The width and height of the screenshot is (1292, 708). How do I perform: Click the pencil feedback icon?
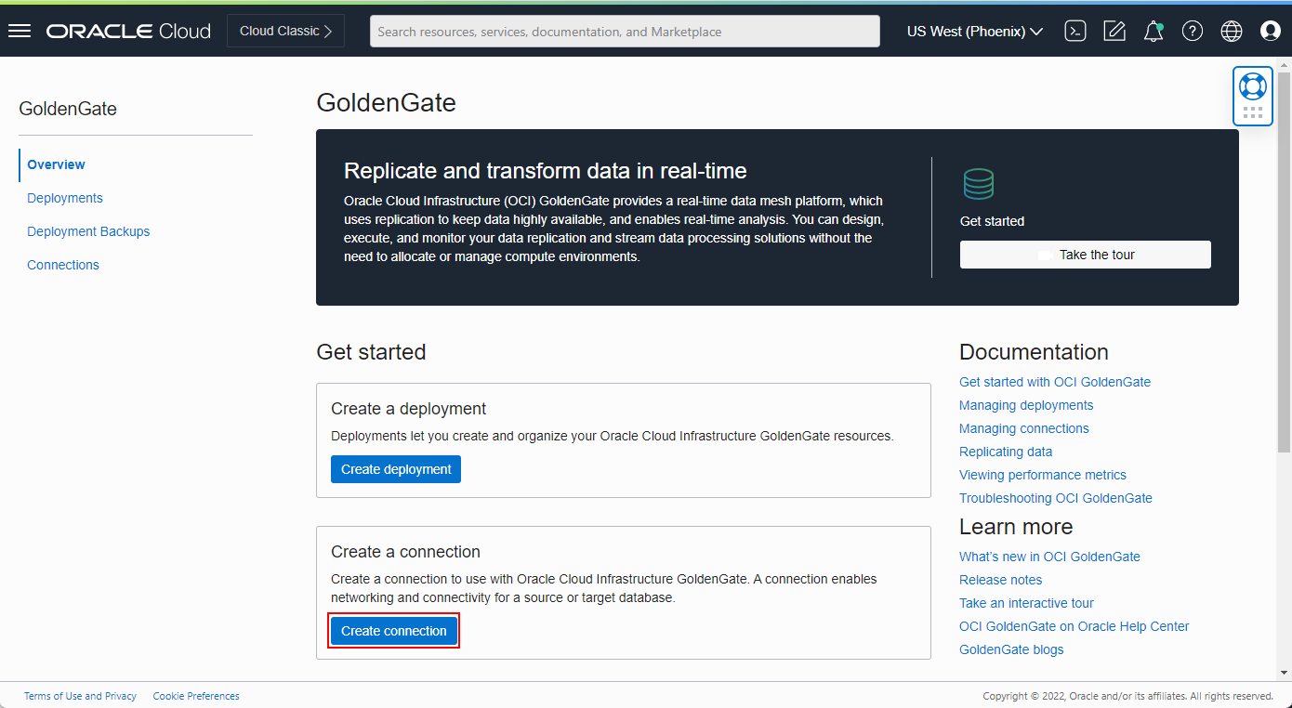point(1114,31)
